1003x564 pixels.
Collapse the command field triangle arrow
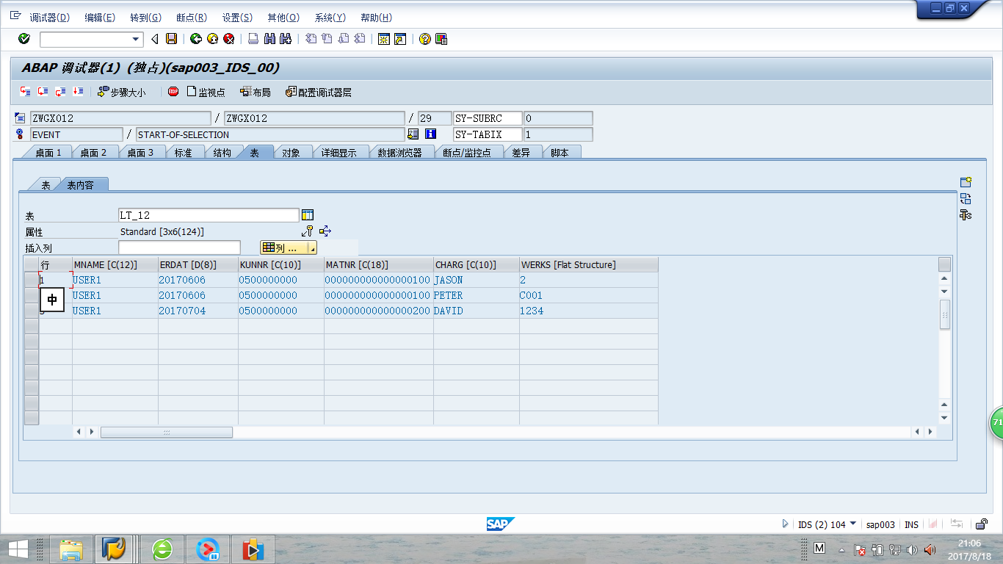pos(155,39)
